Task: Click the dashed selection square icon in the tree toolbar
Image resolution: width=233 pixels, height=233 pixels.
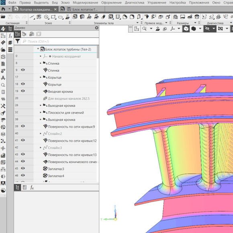Action: [x=39, y=34]
